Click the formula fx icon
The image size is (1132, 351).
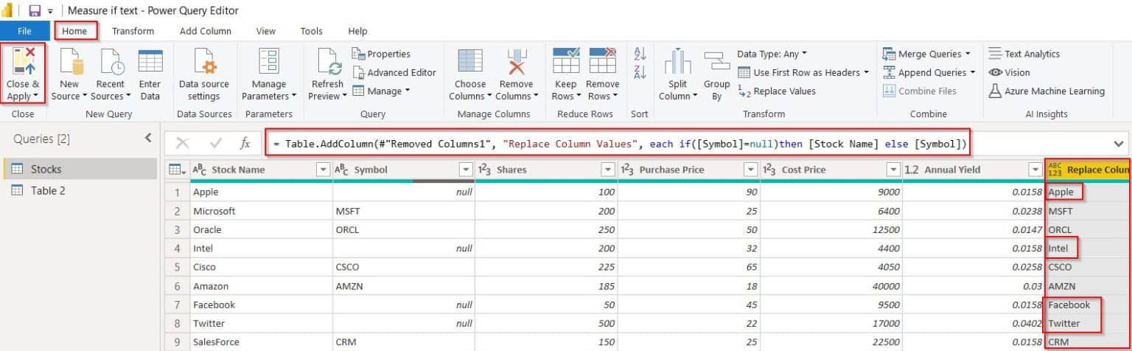(245, 143)
